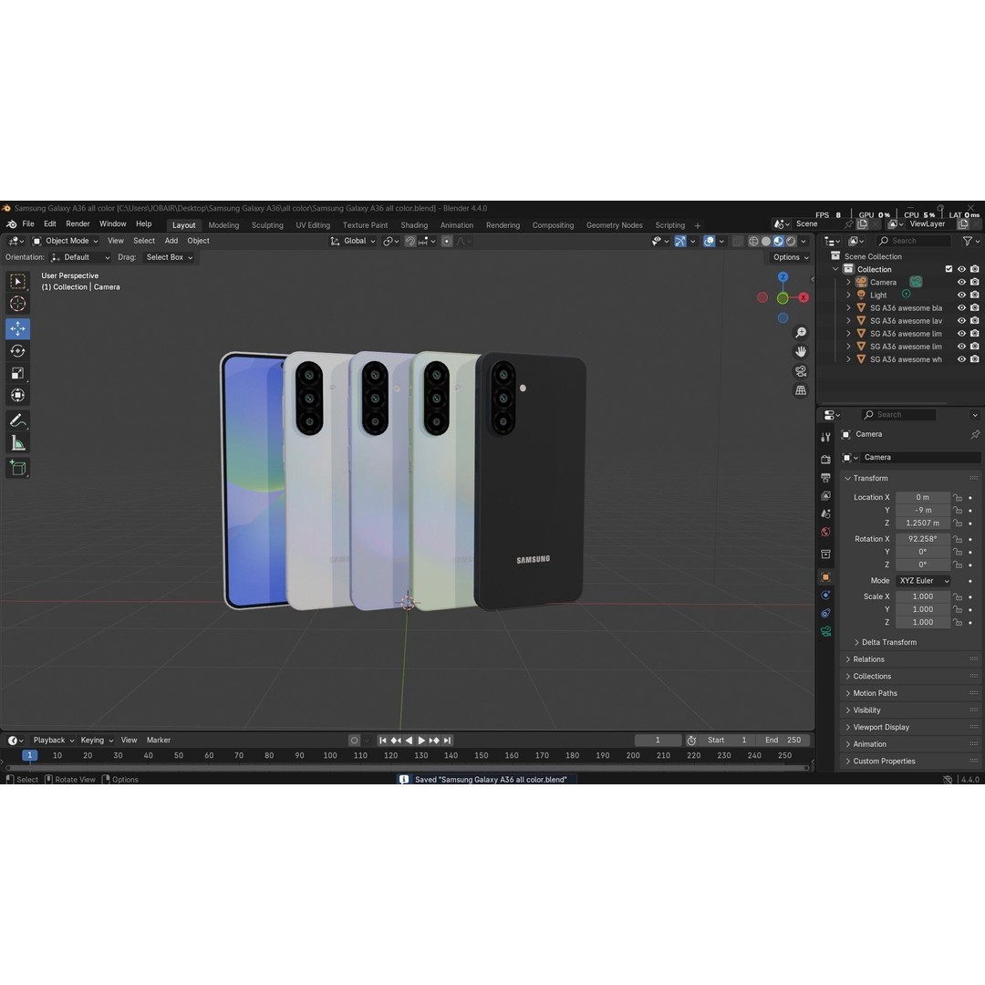The width and height of the screenshot is (985, 985).
Task: Open the viewport Options popover
Action: coord(790,257)
